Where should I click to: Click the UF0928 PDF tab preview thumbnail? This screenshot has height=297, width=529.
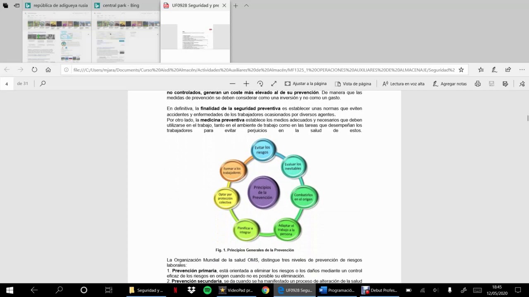(195, 36)
